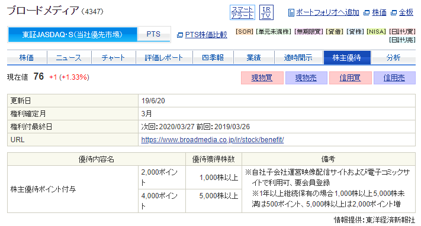The image size is (421, 226).
Task: Click the ブロードメディア company title
Action: click(43, 11)
